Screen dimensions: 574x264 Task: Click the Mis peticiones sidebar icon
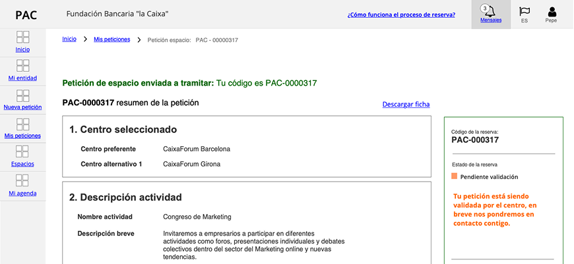coord(22,124)
